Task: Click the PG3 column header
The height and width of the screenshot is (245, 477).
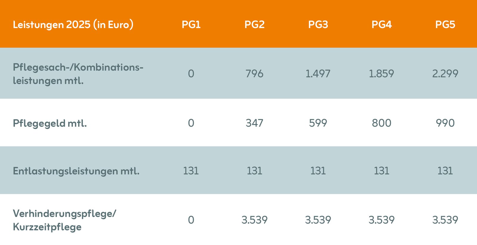Action: [x=318, y=24]
